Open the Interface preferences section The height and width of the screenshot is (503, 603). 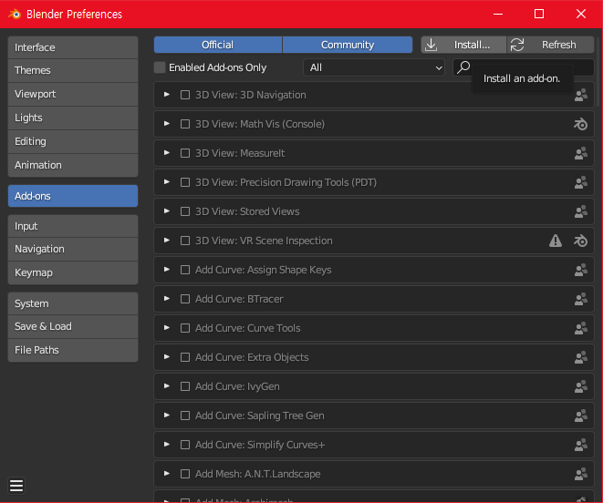coord(73,47)
